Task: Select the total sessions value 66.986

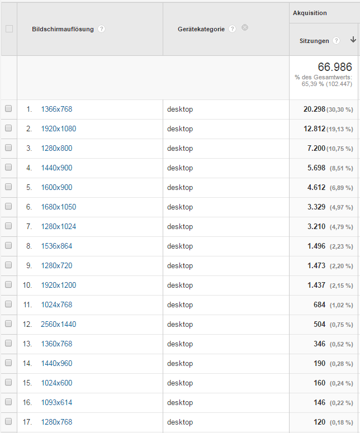Action: pos(335,67)
